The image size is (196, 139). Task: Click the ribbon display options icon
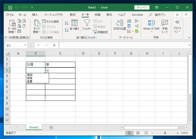157,7
